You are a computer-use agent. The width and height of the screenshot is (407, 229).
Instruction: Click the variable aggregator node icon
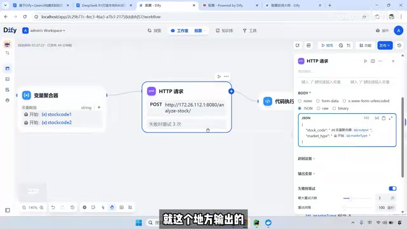coord(27,95)
